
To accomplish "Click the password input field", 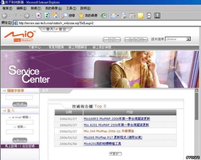I will 20,132.
